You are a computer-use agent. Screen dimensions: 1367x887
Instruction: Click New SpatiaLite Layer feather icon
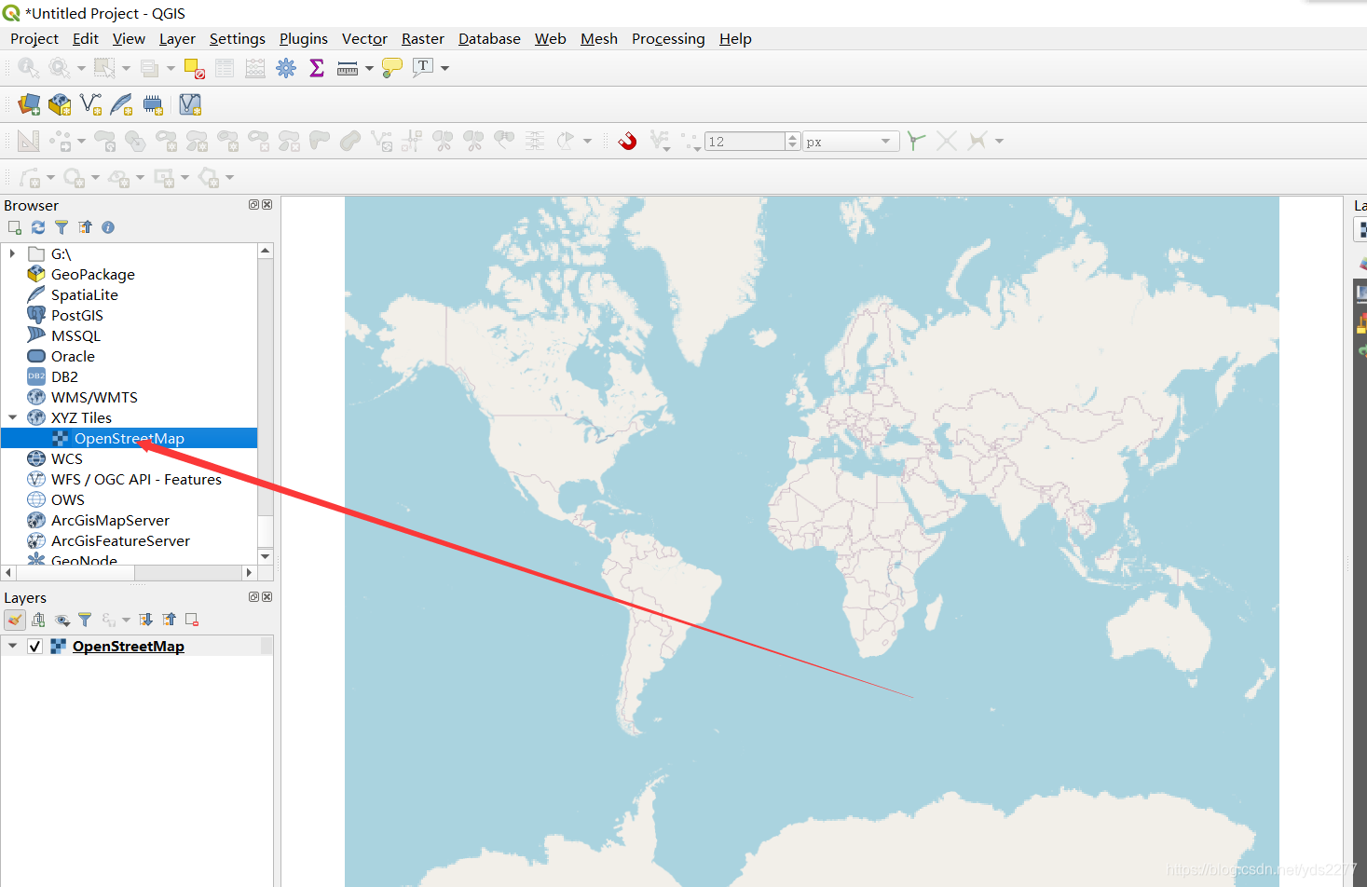click(121, 104)
